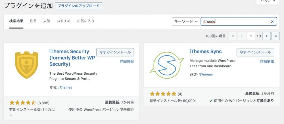Click the iThemes Sync logo icon
Viewport: 284px width, 124px height.
[x=167, y=65]
